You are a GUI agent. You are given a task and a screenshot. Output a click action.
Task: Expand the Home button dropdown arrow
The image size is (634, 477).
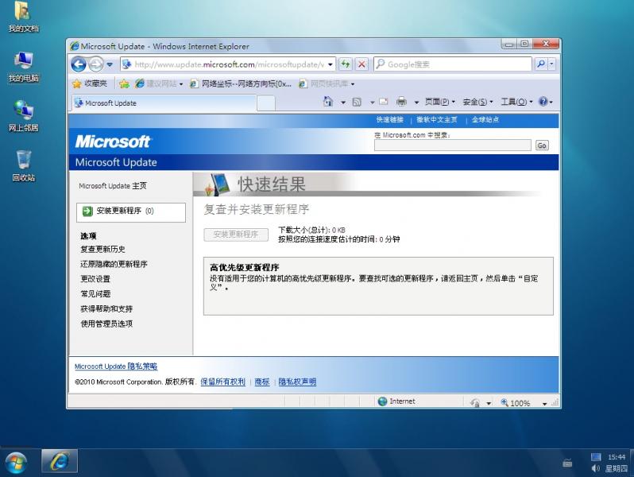point(343,103)
